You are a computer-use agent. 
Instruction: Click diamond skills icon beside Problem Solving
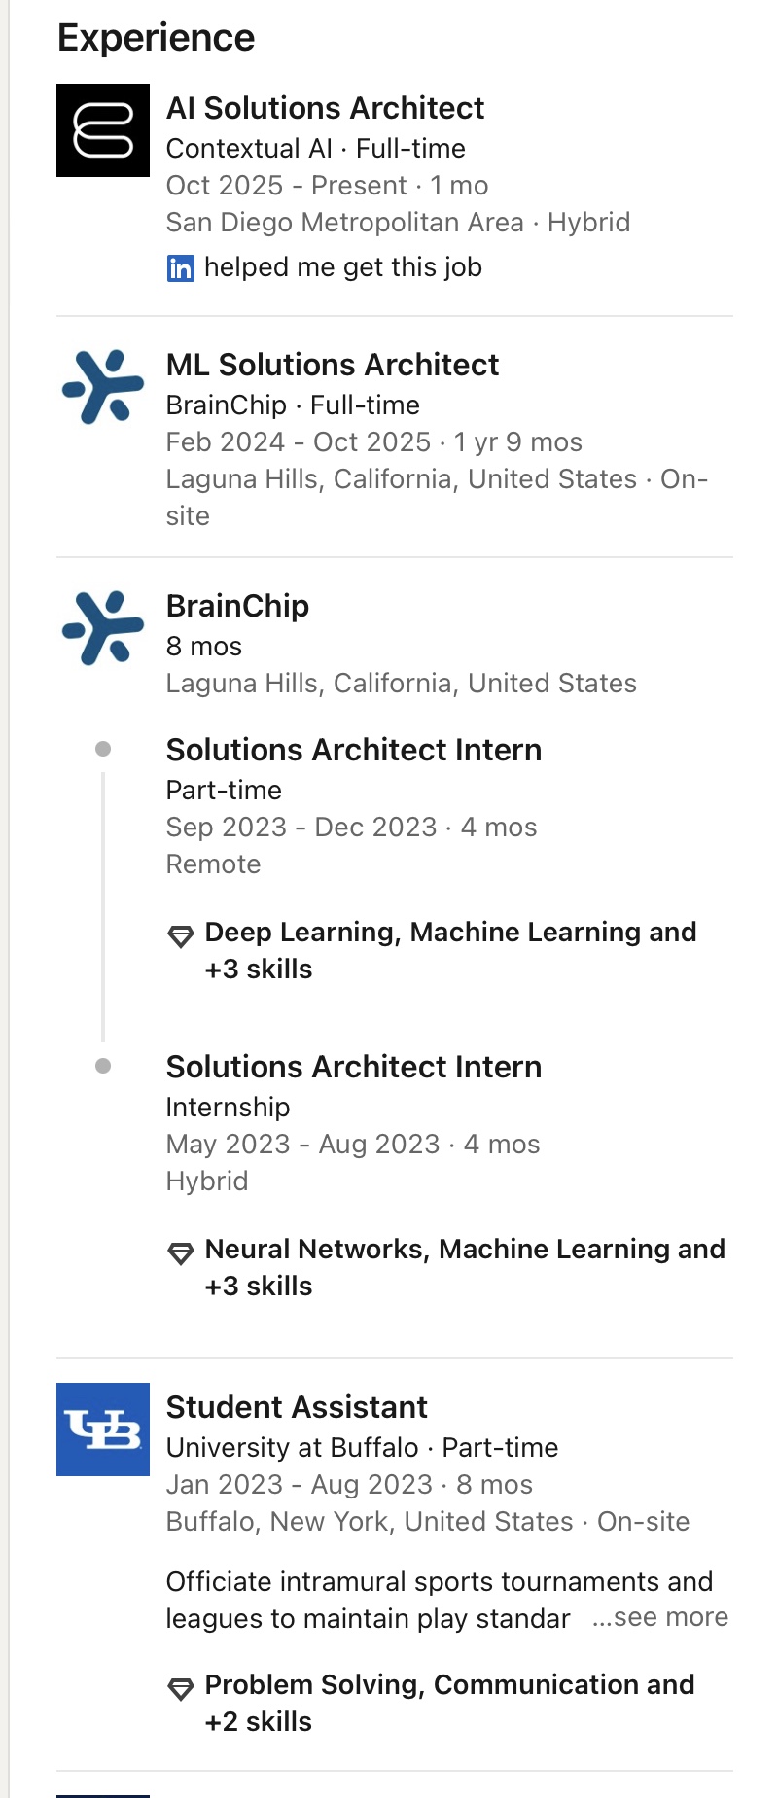coord(181,1689)
